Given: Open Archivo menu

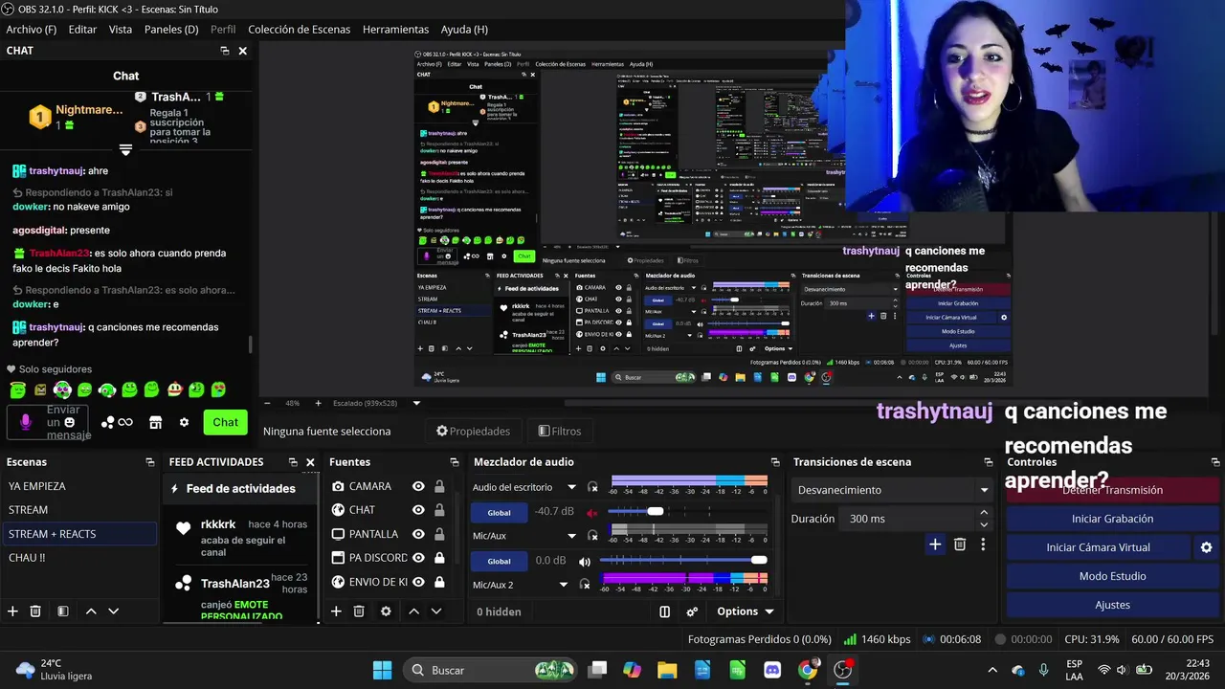Looking at the screenshot, I should (32, 30).
